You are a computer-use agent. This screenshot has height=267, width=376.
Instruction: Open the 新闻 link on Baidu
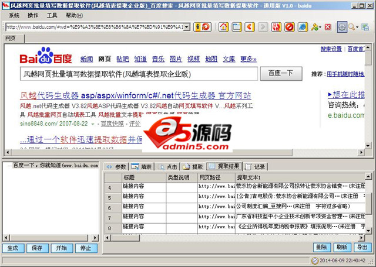tap(86, 59)
